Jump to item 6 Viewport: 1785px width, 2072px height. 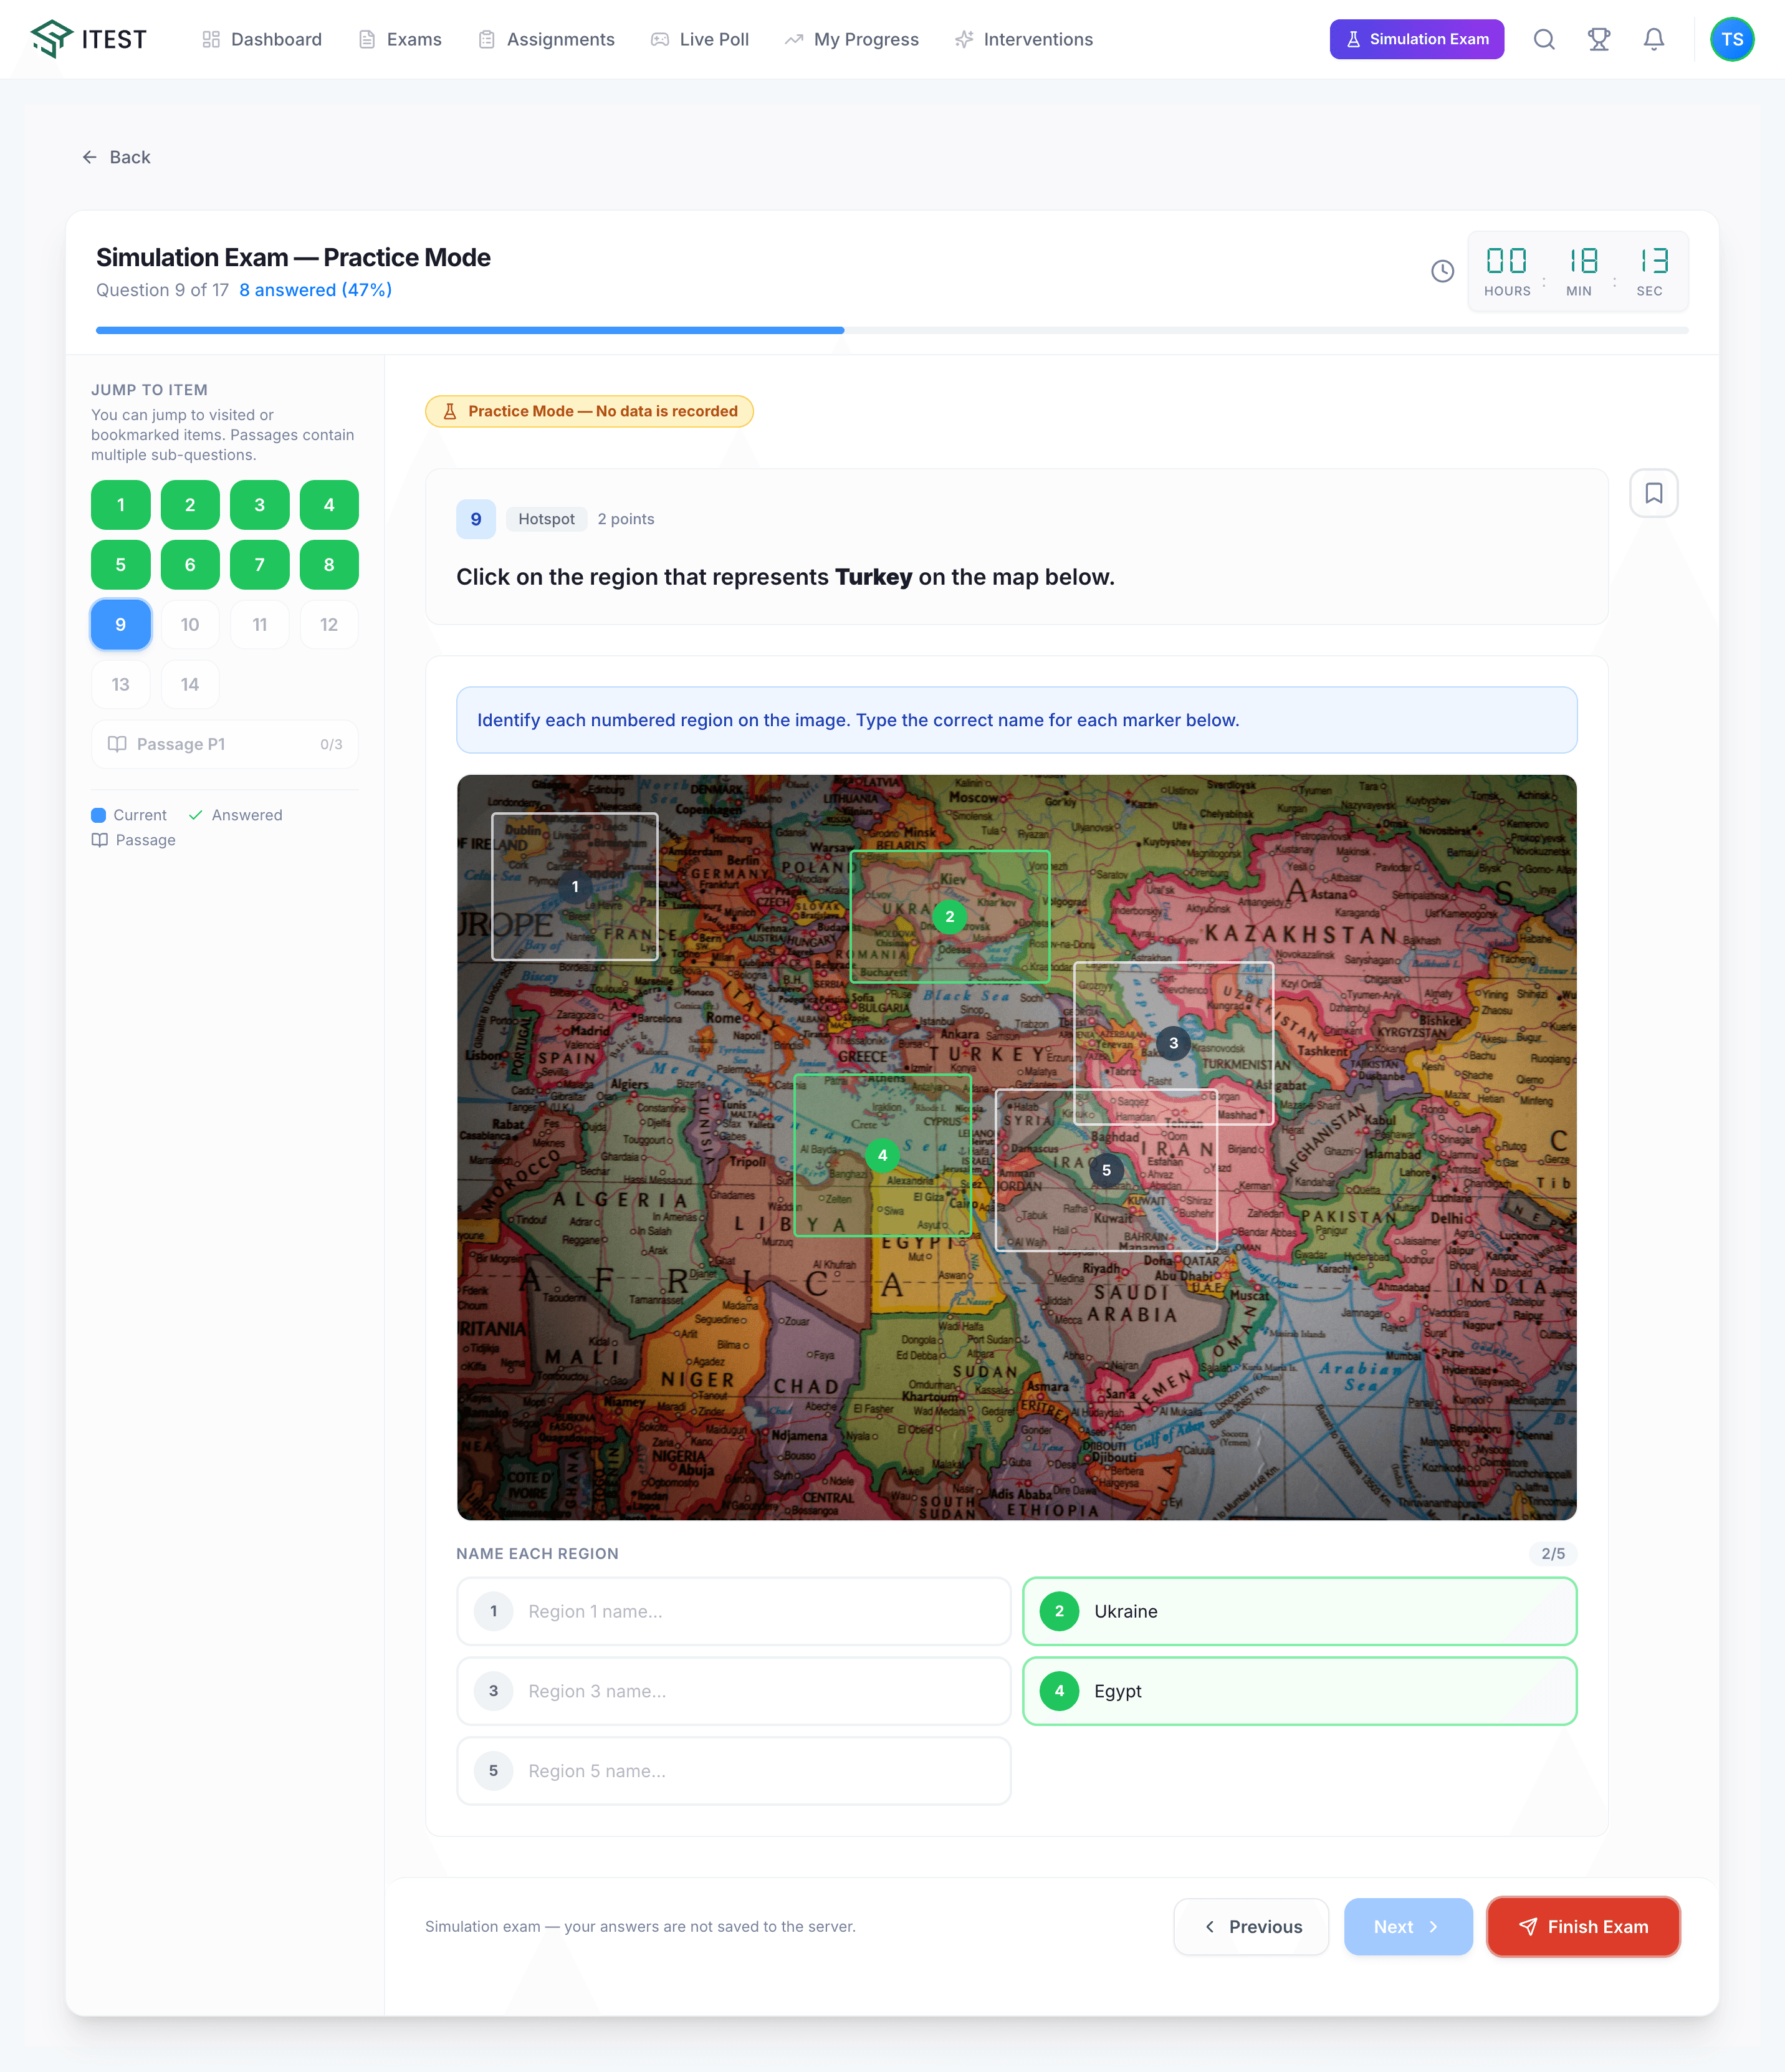(190, 565)
